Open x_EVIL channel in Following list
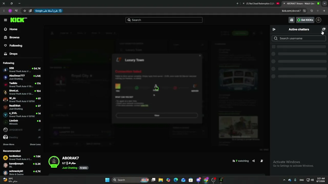 22,114
